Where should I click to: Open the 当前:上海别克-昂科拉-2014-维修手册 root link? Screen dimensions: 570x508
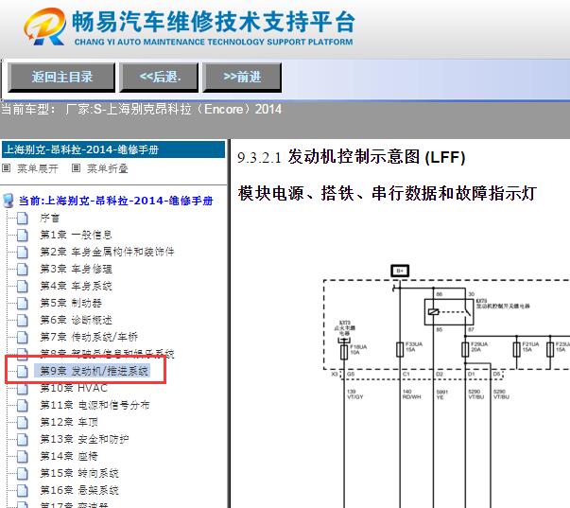click(x=115, y=201)
